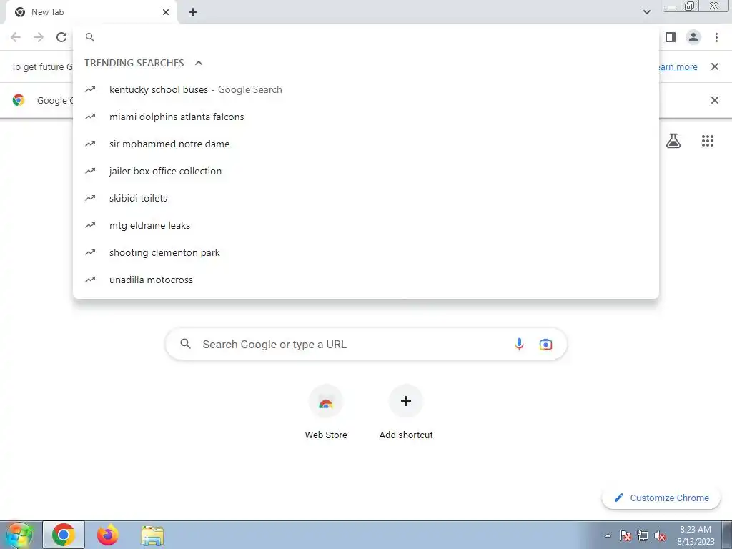Focus the Search Google or type URL box
The height and width of the screenshot is (549, 732).
[366, 344]
